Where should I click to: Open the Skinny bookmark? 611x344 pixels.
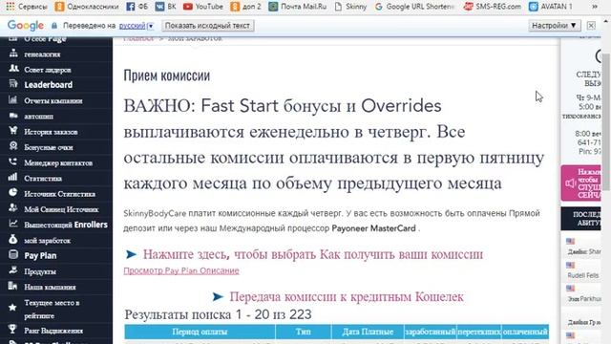(x=350, y=7)
